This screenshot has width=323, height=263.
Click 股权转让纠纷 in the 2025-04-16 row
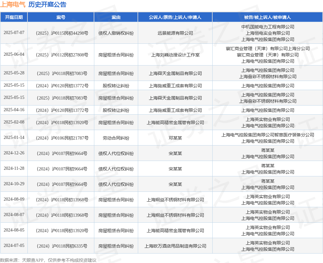[116, 110]
